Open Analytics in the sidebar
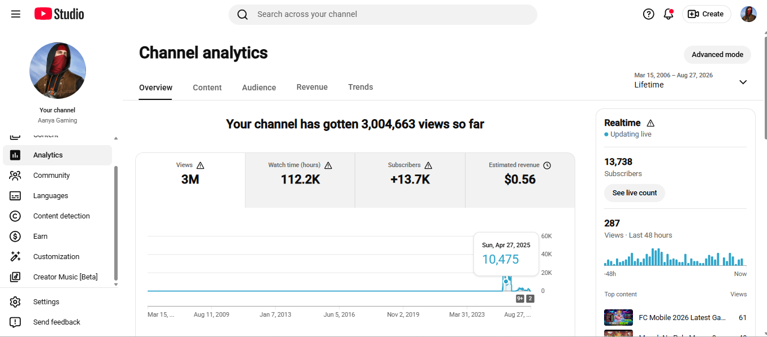Screen dimensions: 767x337 [57, 155]
